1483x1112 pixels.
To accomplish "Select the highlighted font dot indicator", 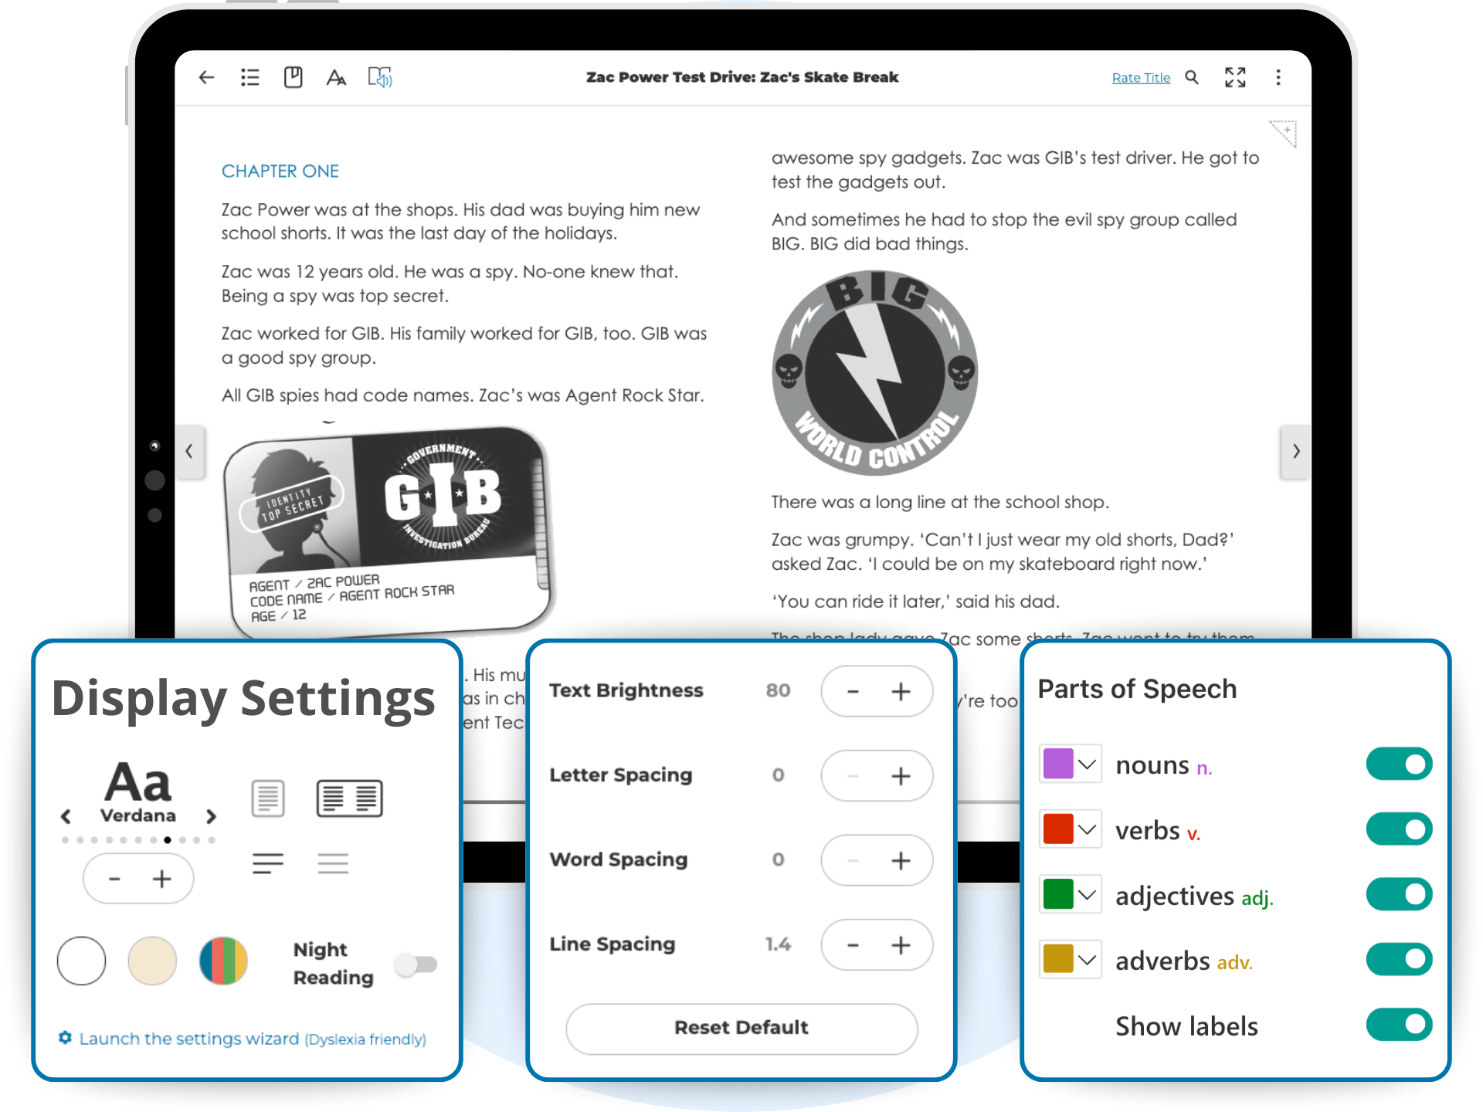I will point(168,839).
